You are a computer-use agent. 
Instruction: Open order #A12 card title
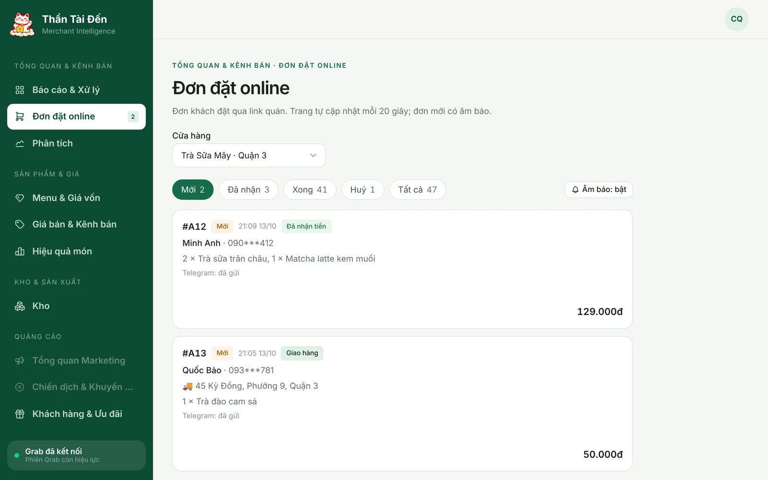point(194,227)
